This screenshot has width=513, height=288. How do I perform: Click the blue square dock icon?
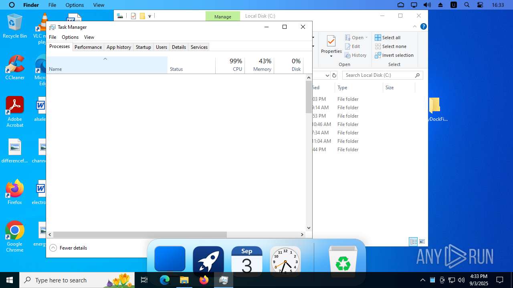(x=170, y=259)
